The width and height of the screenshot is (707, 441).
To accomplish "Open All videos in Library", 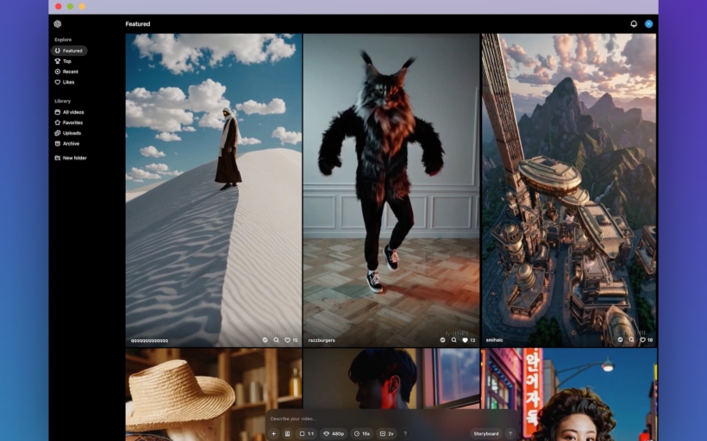I will [72, 112].
